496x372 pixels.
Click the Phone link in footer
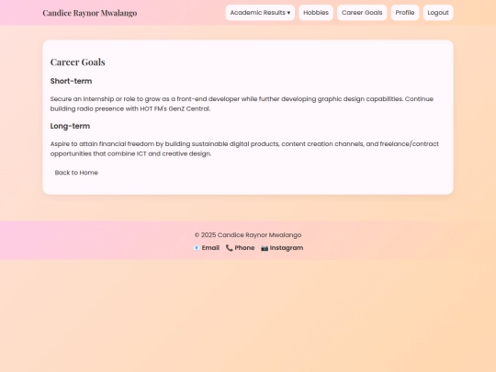[241, 248]
